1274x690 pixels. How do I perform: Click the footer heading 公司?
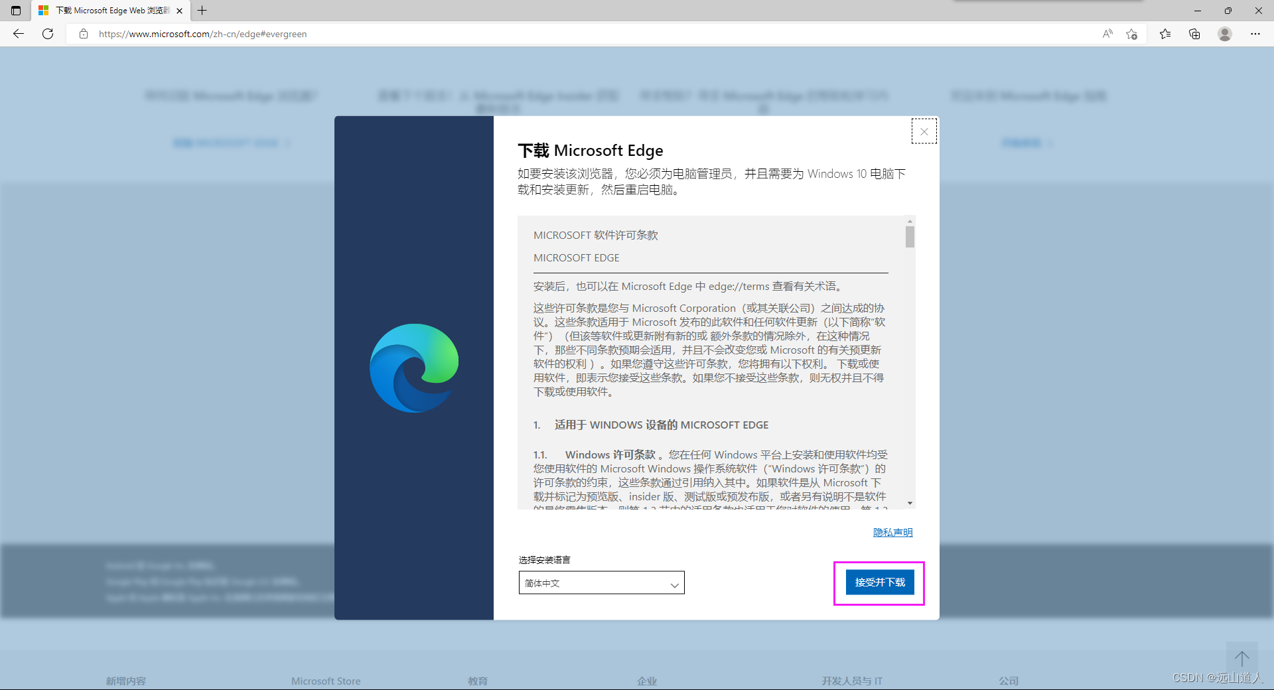click(x=1009, y=681)
